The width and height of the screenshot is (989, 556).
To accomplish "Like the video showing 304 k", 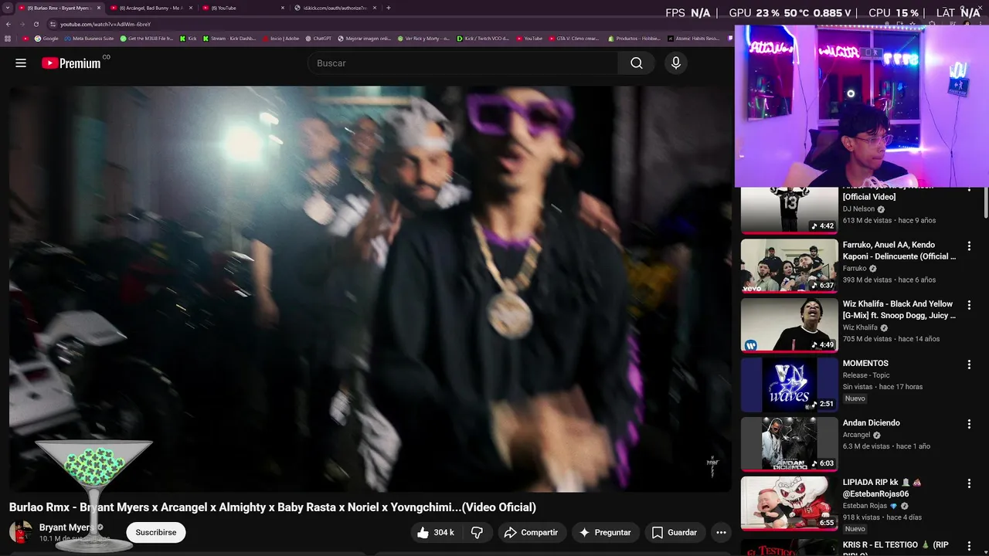I will 435,532.
